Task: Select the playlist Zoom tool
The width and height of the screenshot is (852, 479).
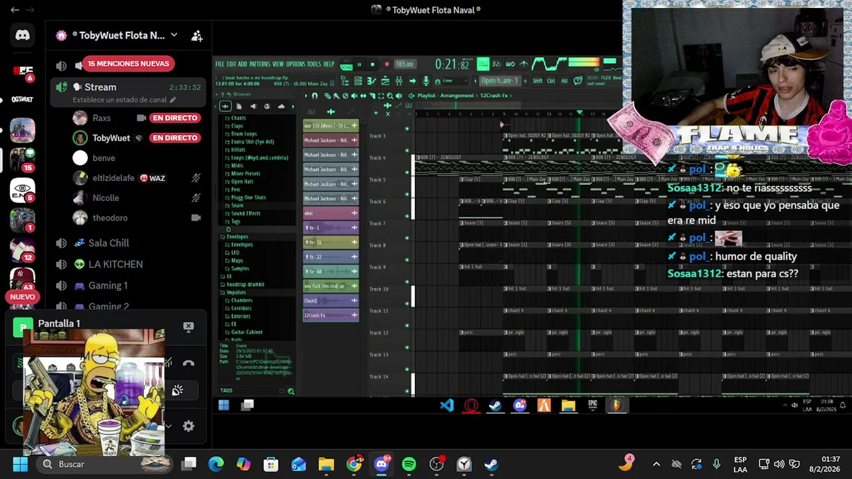Action: pos(389,96)
